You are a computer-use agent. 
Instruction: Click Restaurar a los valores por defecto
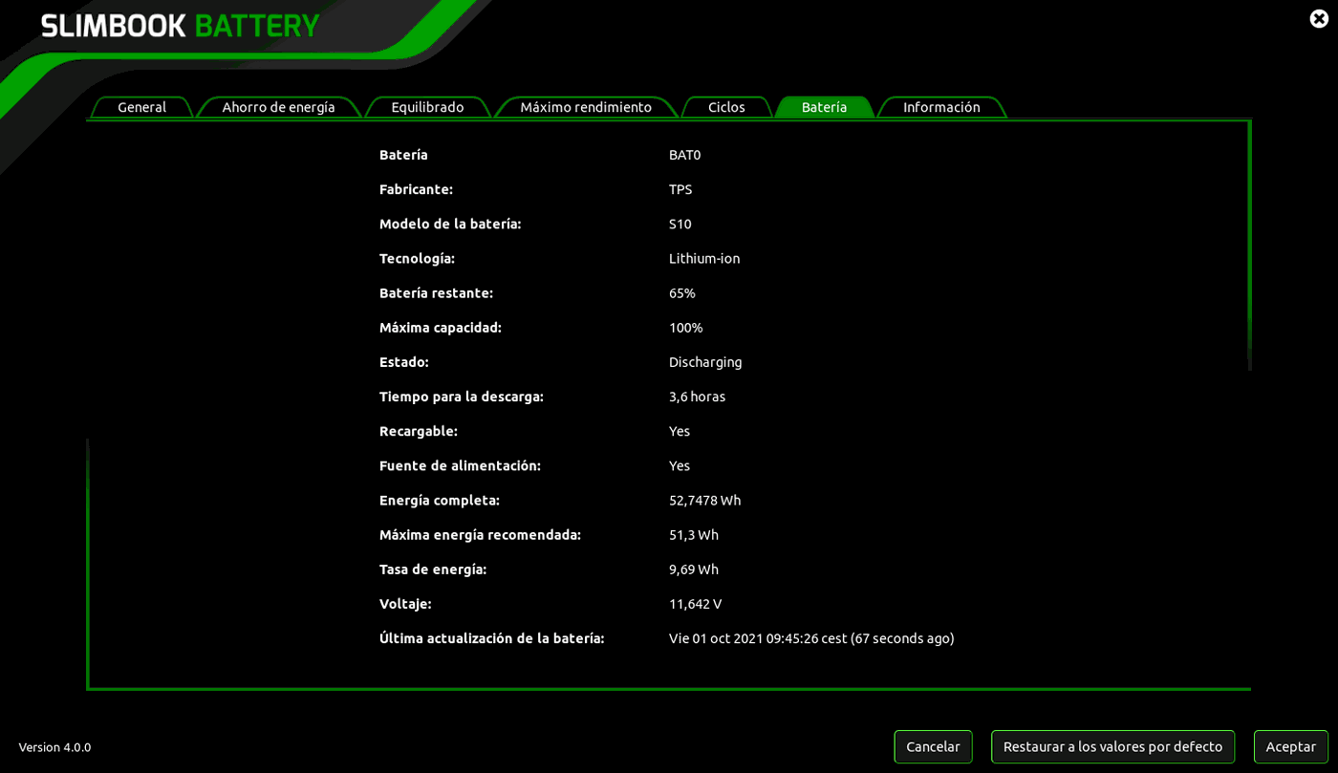coord(1112,746)
